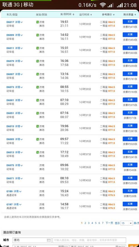Go to page 7 of results

click(x=103, y=223)
